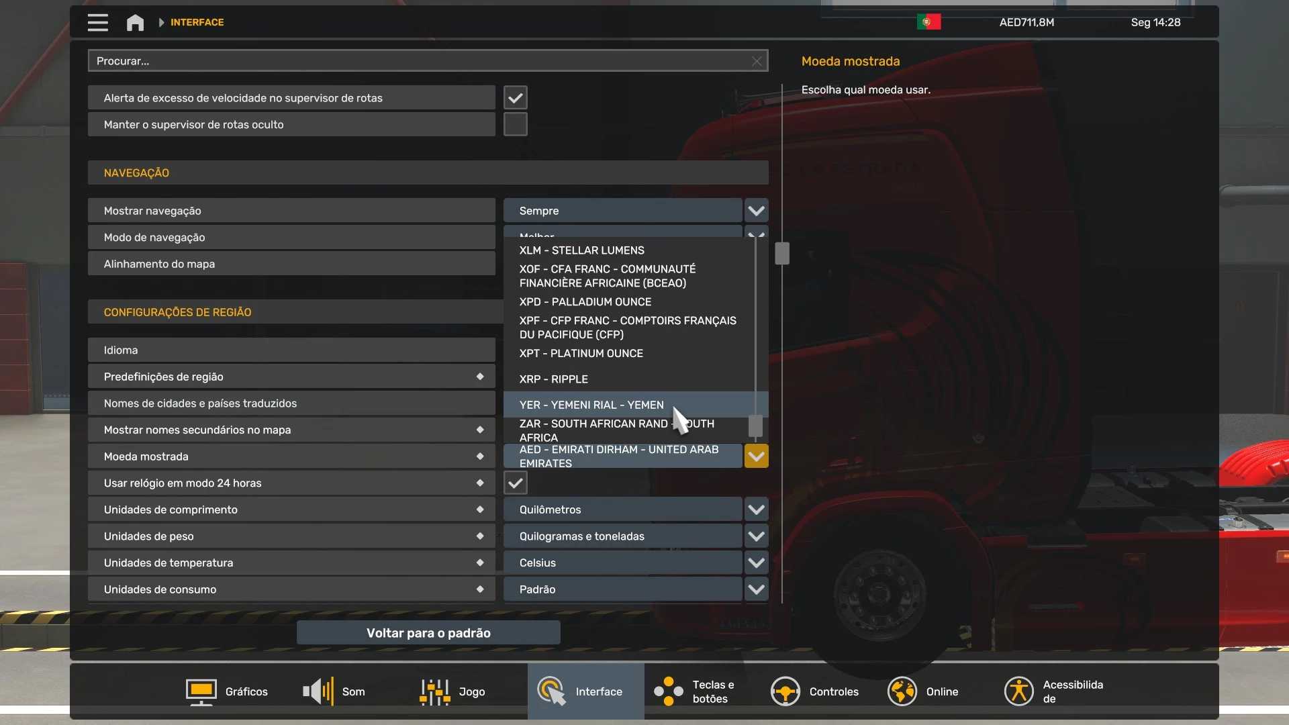Switch to Teclas e botões tab
This screenshot has height=725, width=1289.
click(702, 691)
